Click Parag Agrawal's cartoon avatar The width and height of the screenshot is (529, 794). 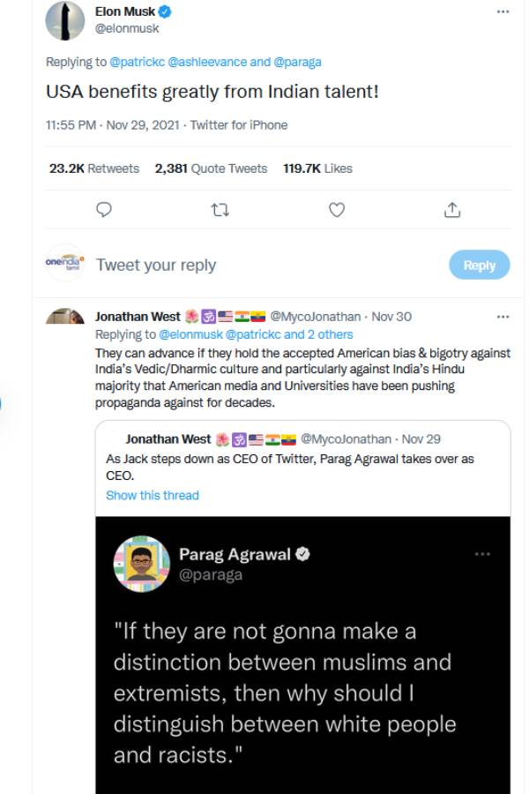pos(141,563)
